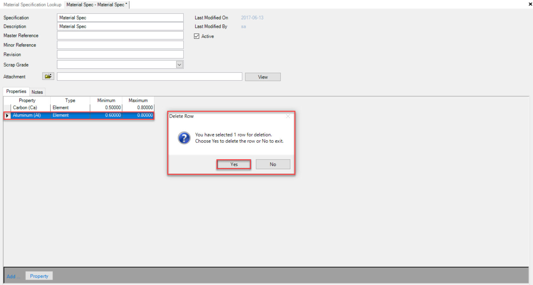533x285 pixels.
Task: Click the Minimum column header
Action: point(106,100)
